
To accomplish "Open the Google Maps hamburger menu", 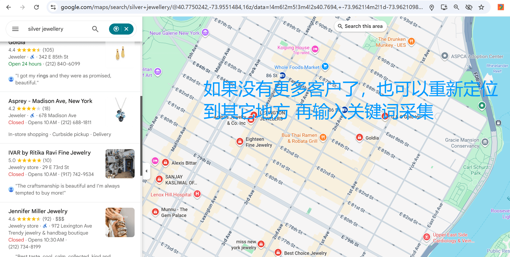I will point(16,29).
